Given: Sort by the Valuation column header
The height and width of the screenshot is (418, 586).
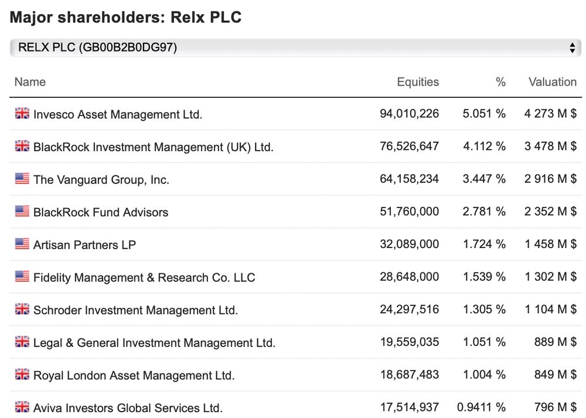Looking at the screenshot, I should pyautogui.click(x=552, y=82).
